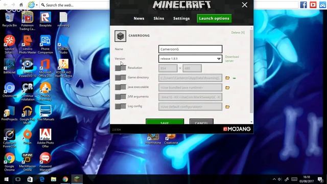Open the nativelog file icon
The width and height of the screenshot is (327, 184).
[63, 19]
